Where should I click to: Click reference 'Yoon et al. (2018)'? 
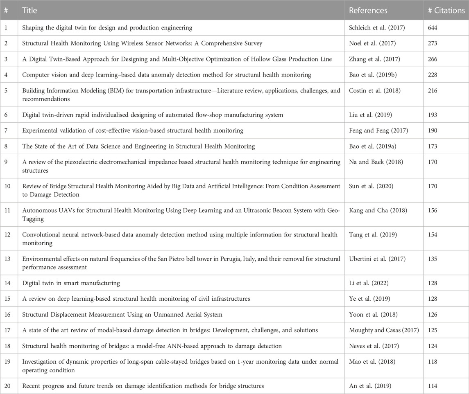pos(373,315)
